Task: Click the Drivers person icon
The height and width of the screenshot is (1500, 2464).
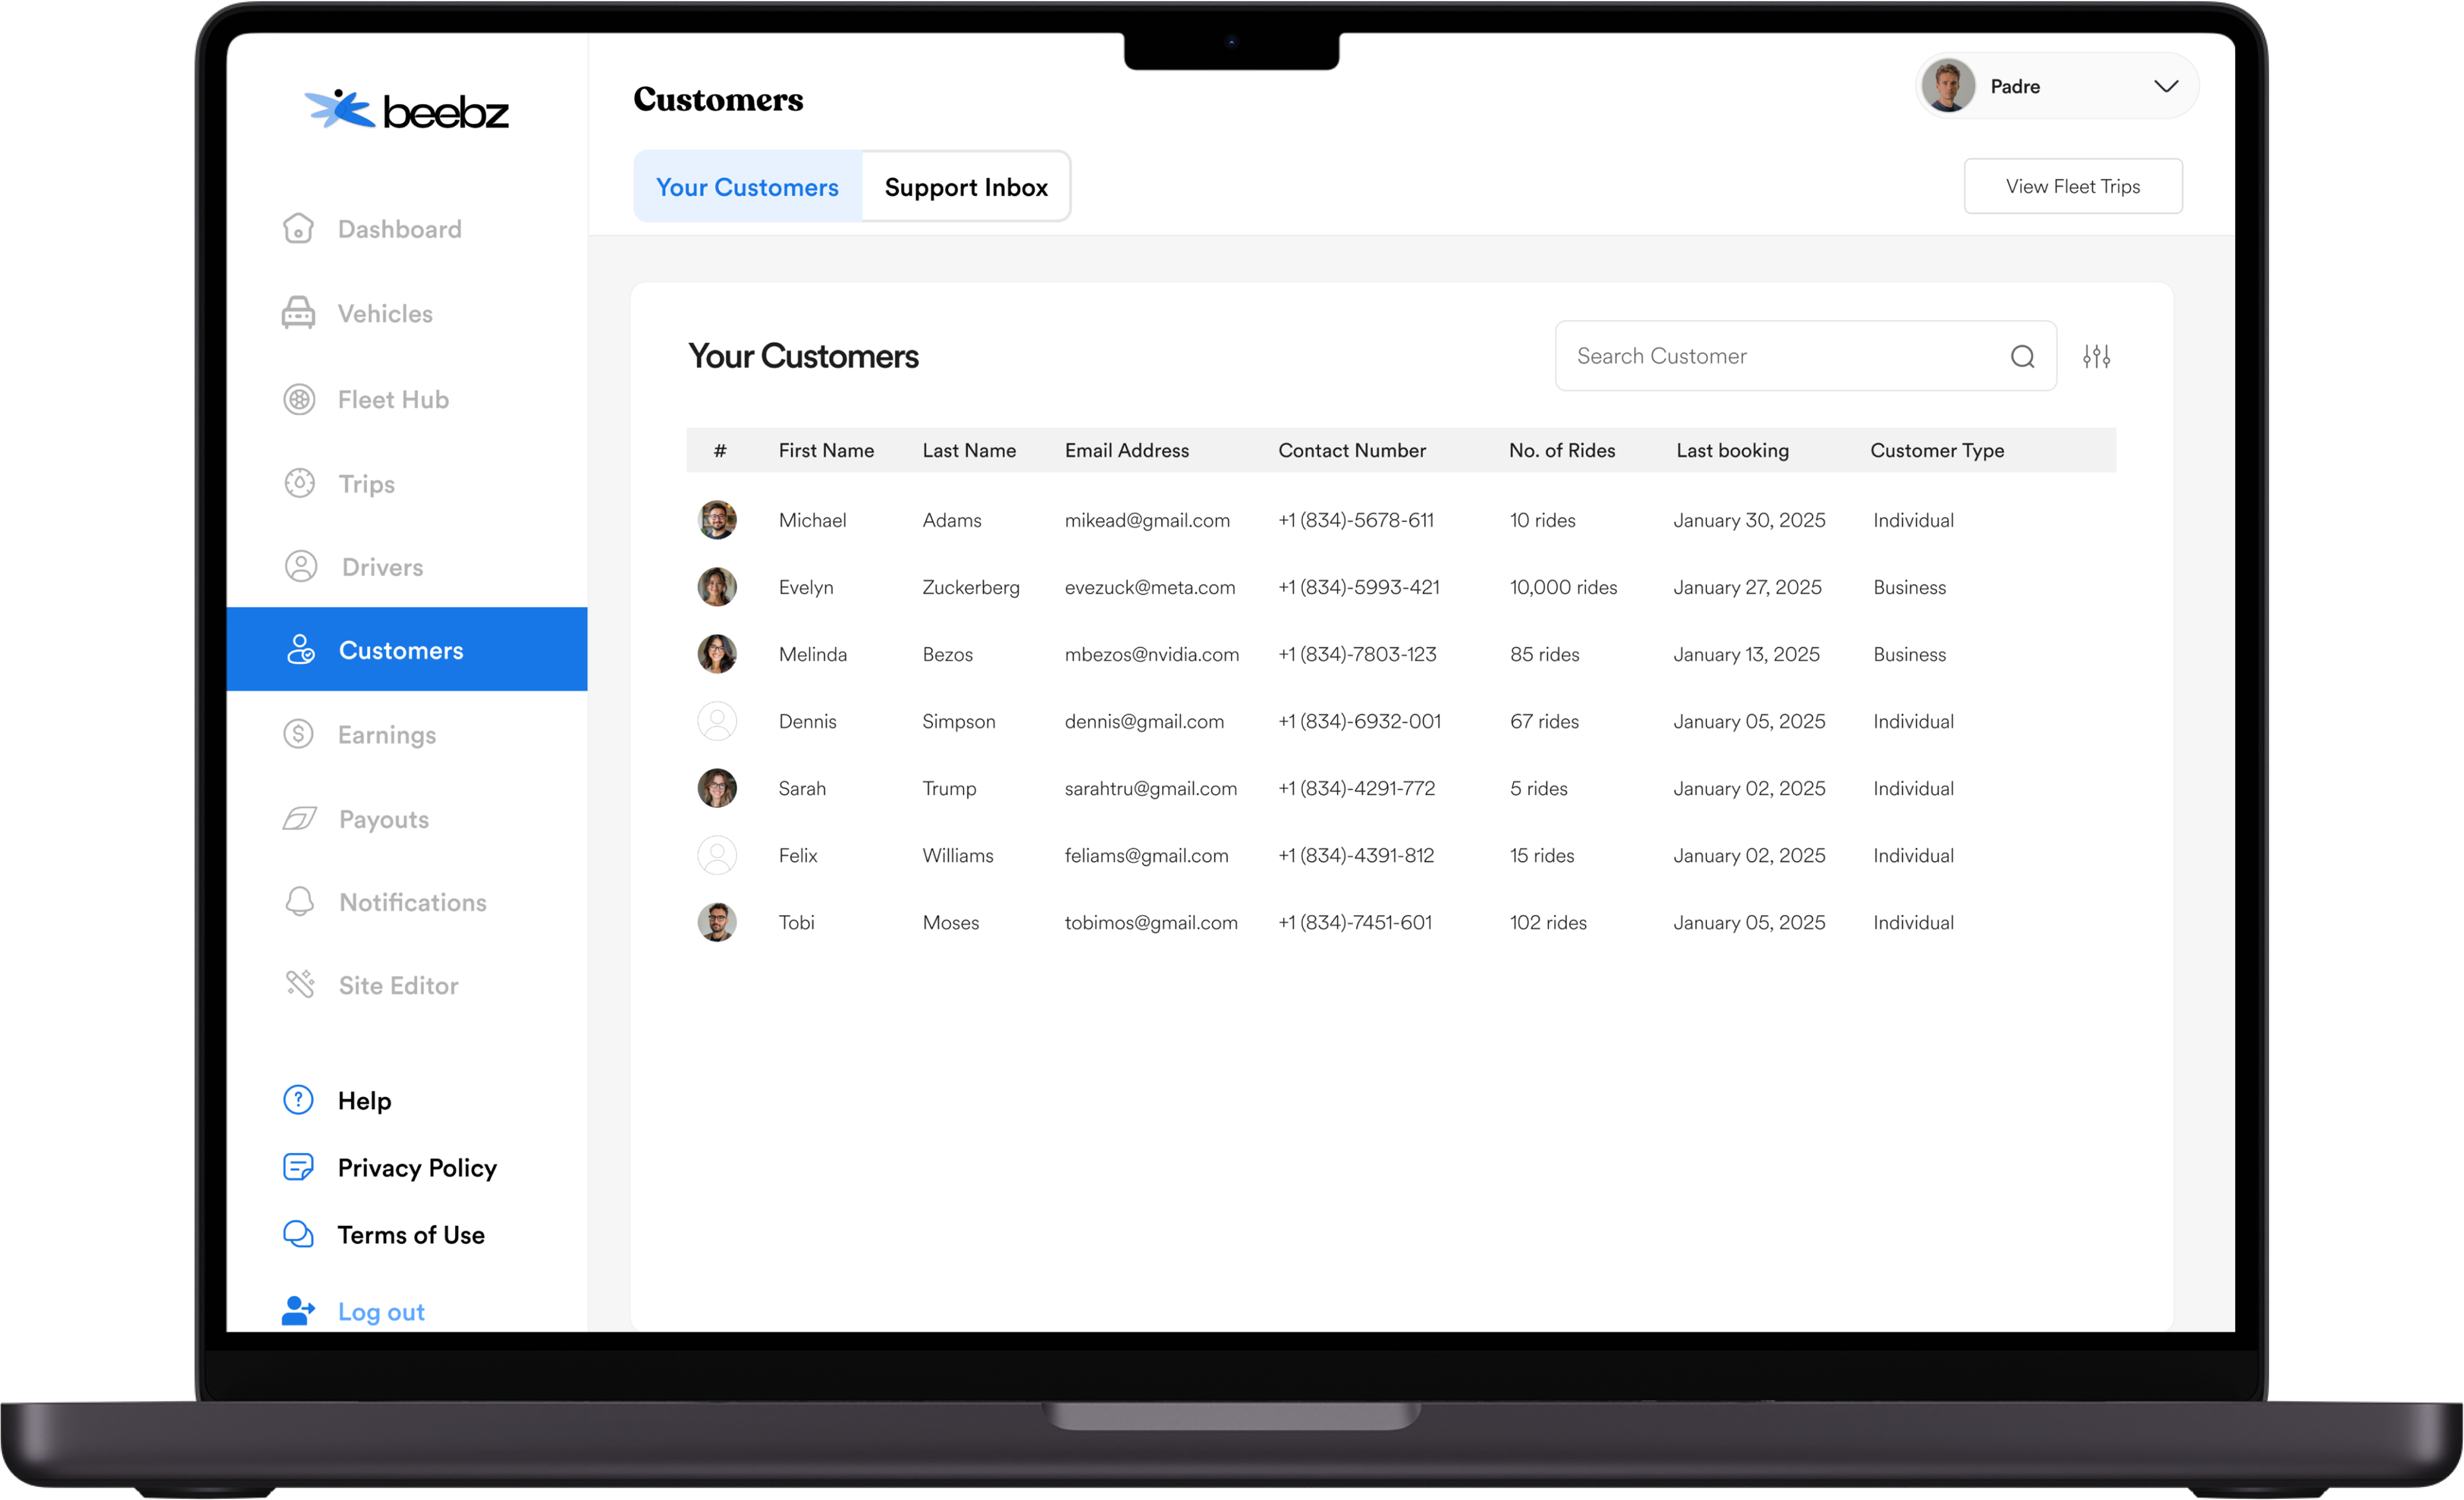Action: [x=301, y=566]
